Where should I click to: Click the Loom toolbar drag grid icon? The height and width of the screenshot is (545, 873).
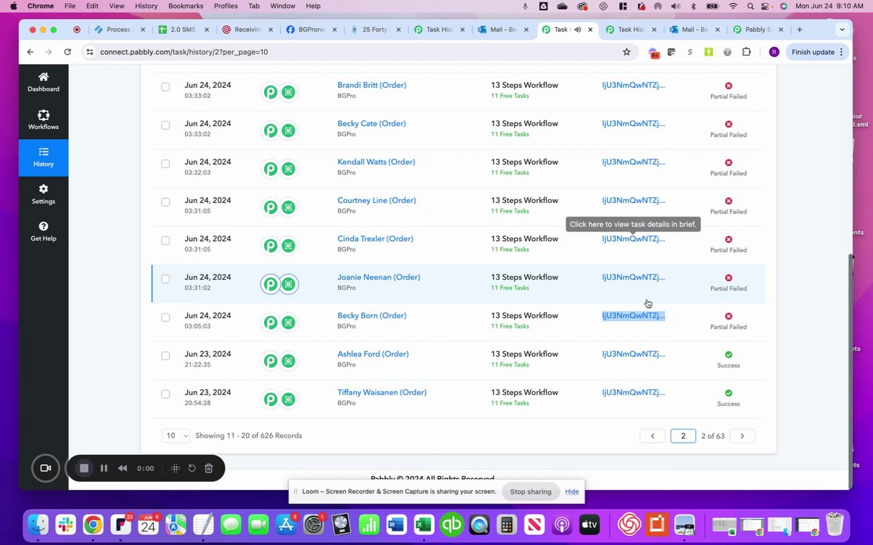[175, 468]
